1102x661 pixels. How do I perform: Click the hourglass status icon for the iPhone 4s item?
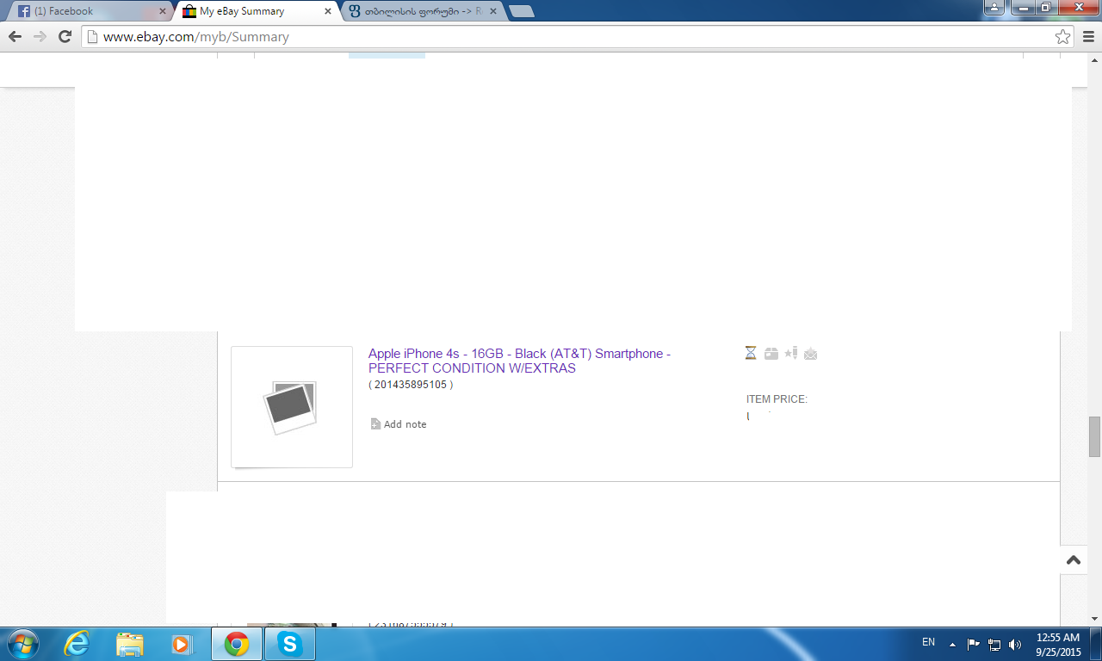click(x=751, y=353)
